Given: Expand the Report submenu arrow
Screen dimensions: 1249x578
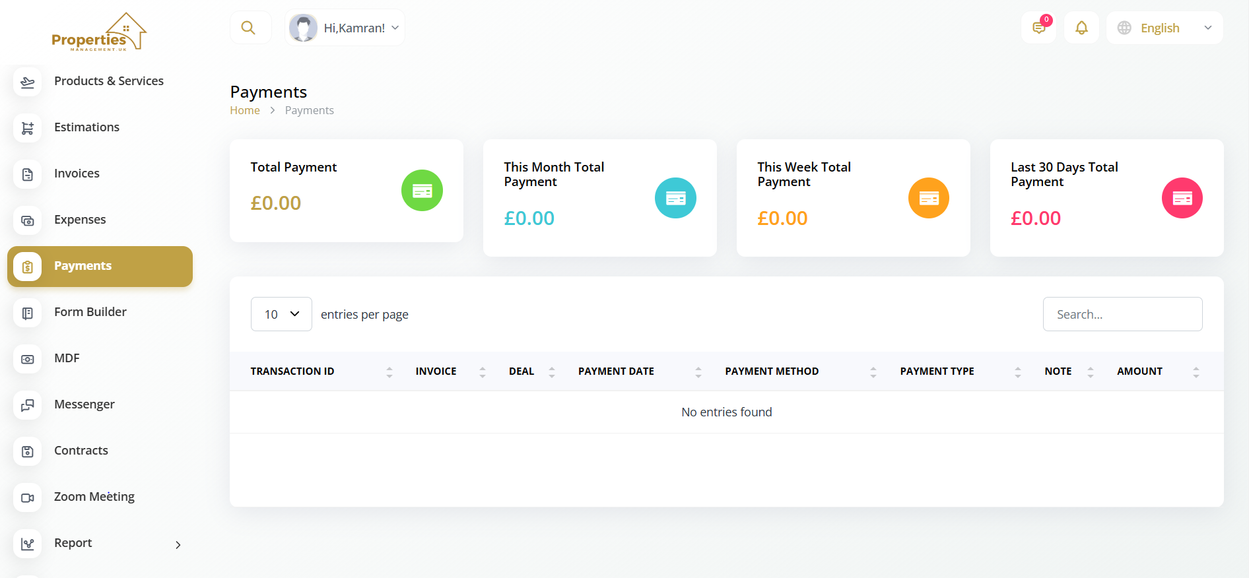Looking at the screenshot, I should click(178, 544).
